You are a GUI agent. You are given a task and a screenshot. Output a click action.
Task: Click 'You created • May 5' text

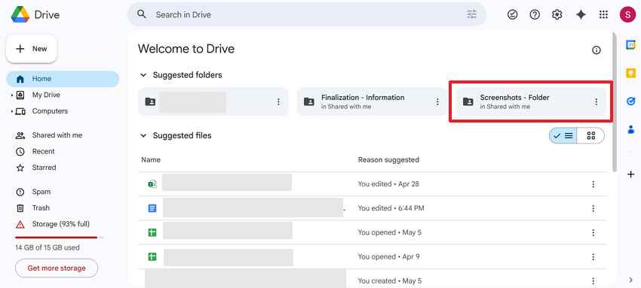tap(390, 281)
